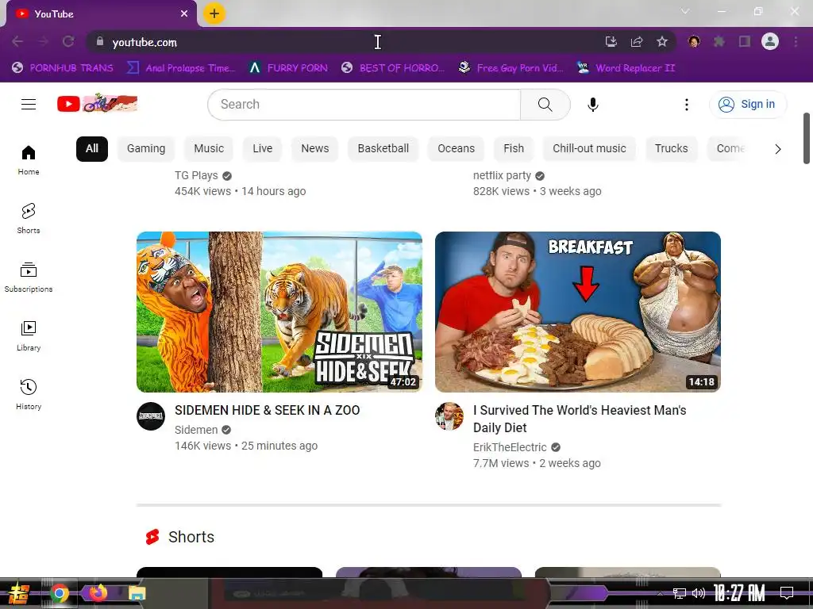
Task: Open Chrome from the taskbar
Action: [60, 593]
